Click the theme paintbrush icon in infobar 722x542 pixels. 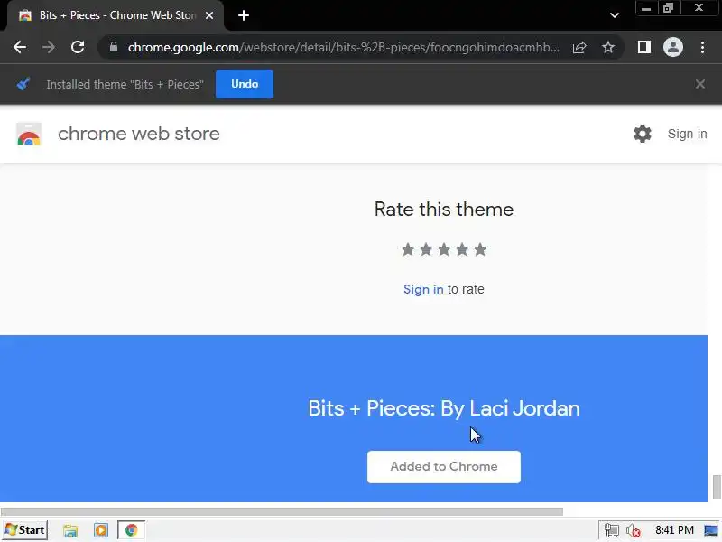point(23,84)
